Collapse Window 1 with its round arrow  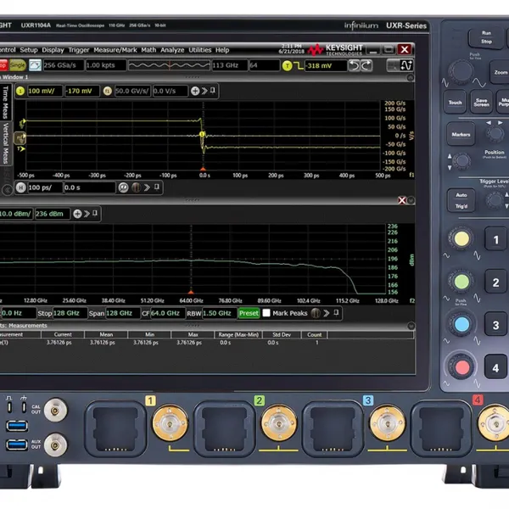coord(411,77)
